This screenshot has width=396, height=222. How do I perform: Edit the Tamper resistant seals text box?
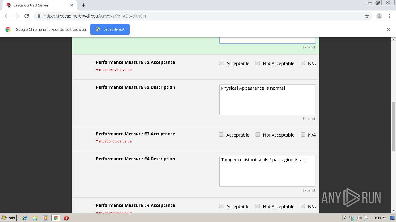pyautogui.click(x=268, y=171)
